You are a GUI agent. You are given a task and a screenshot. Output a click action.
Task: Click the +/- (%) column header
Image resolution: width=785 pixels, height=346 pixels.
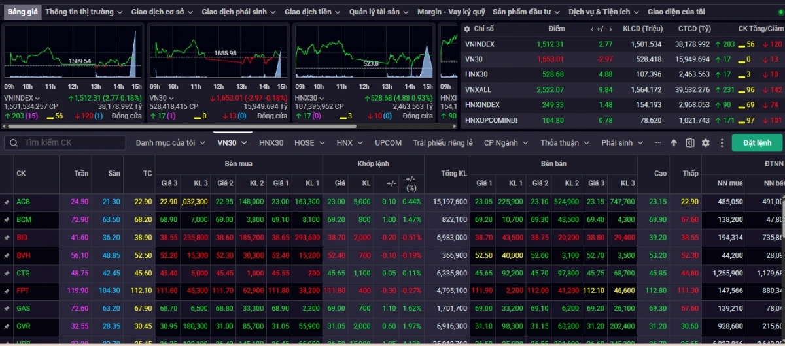[x=410, y=183]
